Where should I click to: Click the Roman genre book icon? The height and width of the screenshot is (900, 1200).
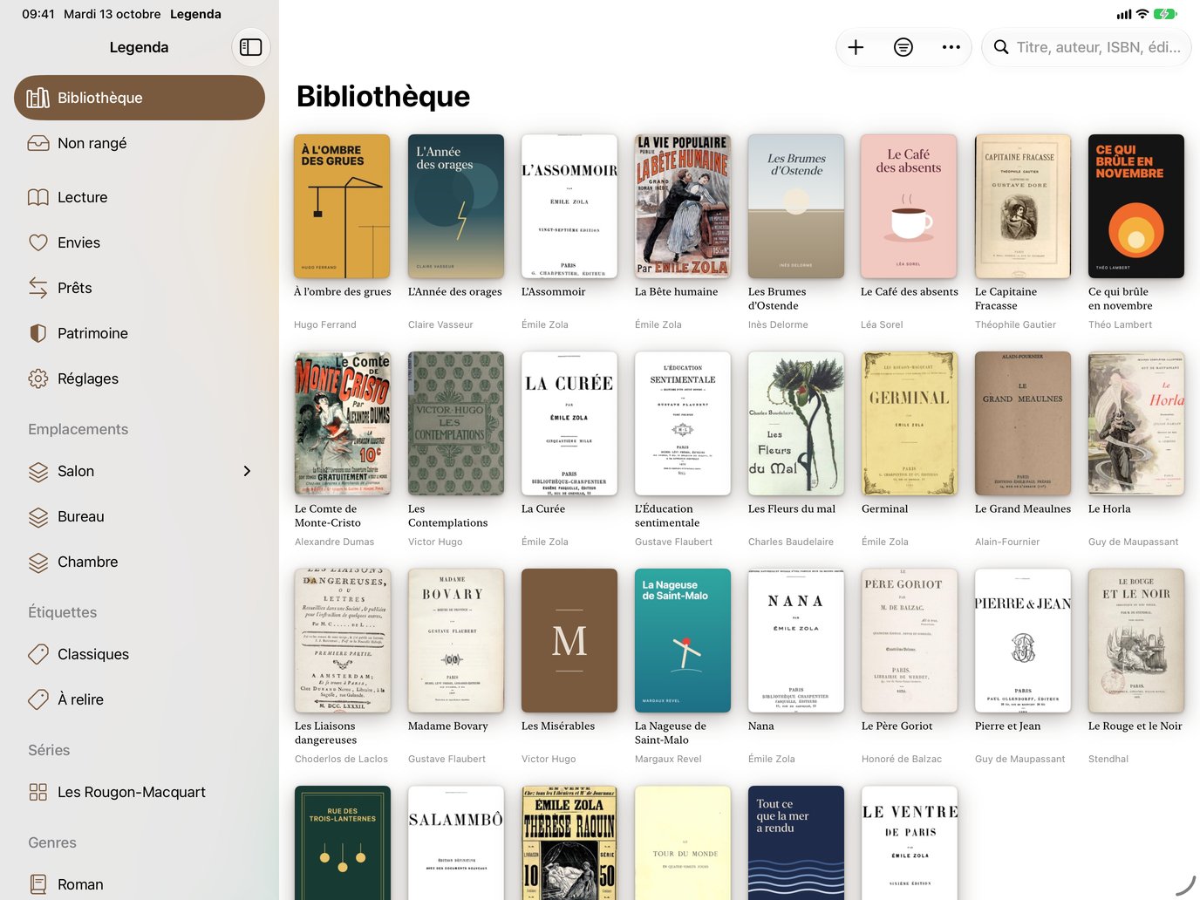click(x=38, y=884)
